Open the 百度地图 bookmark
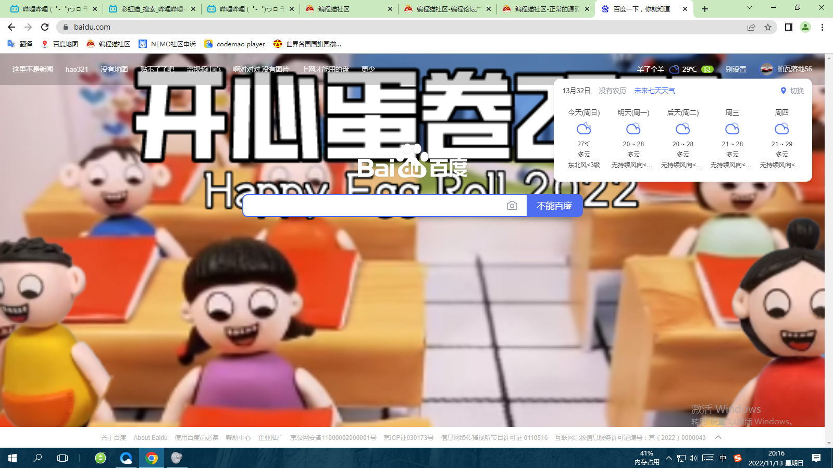 click(59, 44)
